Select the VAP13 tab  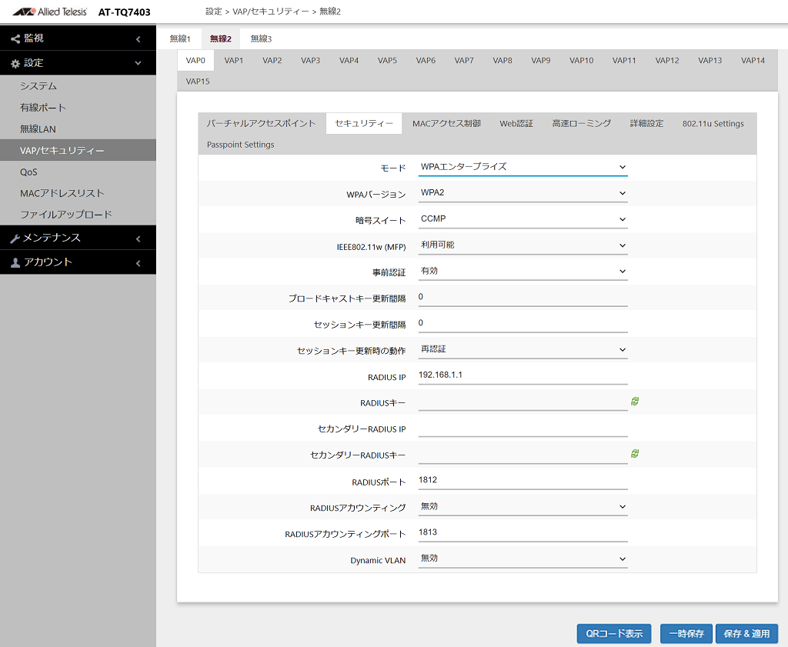[x=710, y=60]
